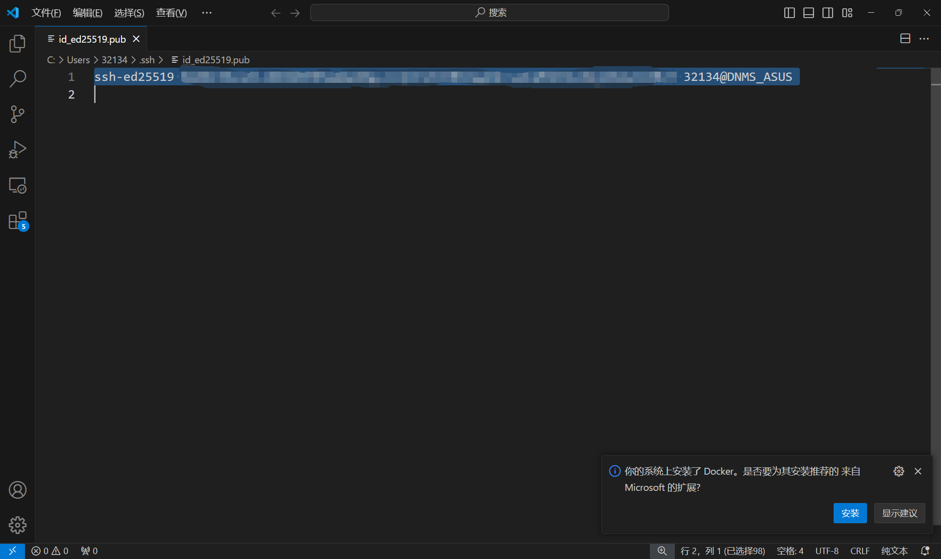Screen dimensions: 941x559
Task: Expand the hidden menu items ellipsis in menu bar
Action: pyautogui.click(x=207, y=13)
